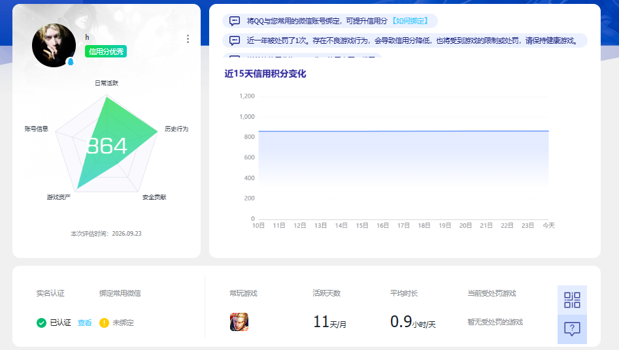619x350 pixels.
Task: Click the 11天/月 active days value
Action: coord(329,322)
